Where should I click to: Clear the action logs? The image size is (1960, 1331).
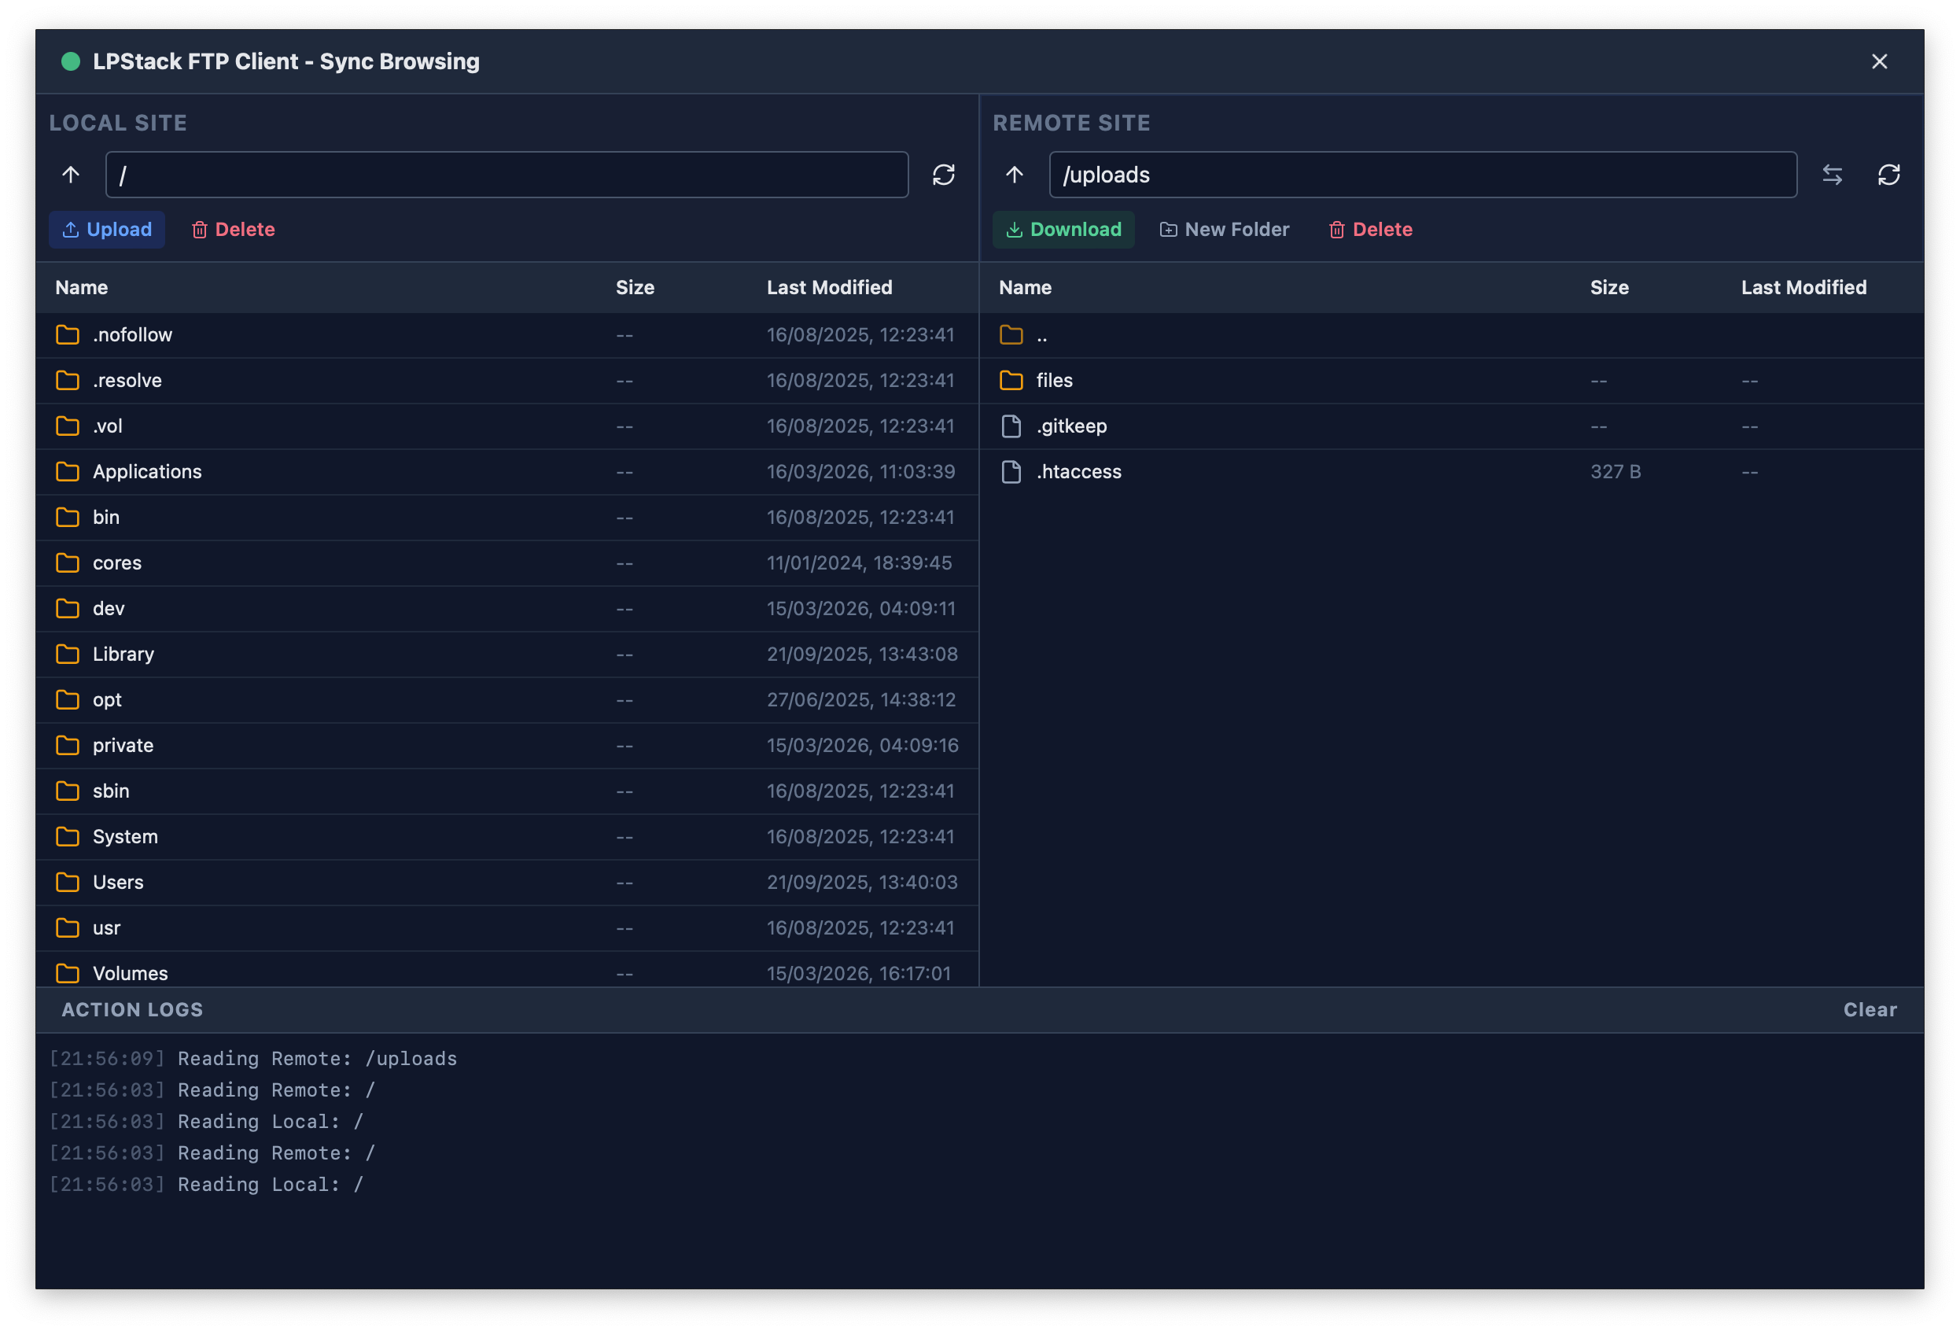1870,1008
